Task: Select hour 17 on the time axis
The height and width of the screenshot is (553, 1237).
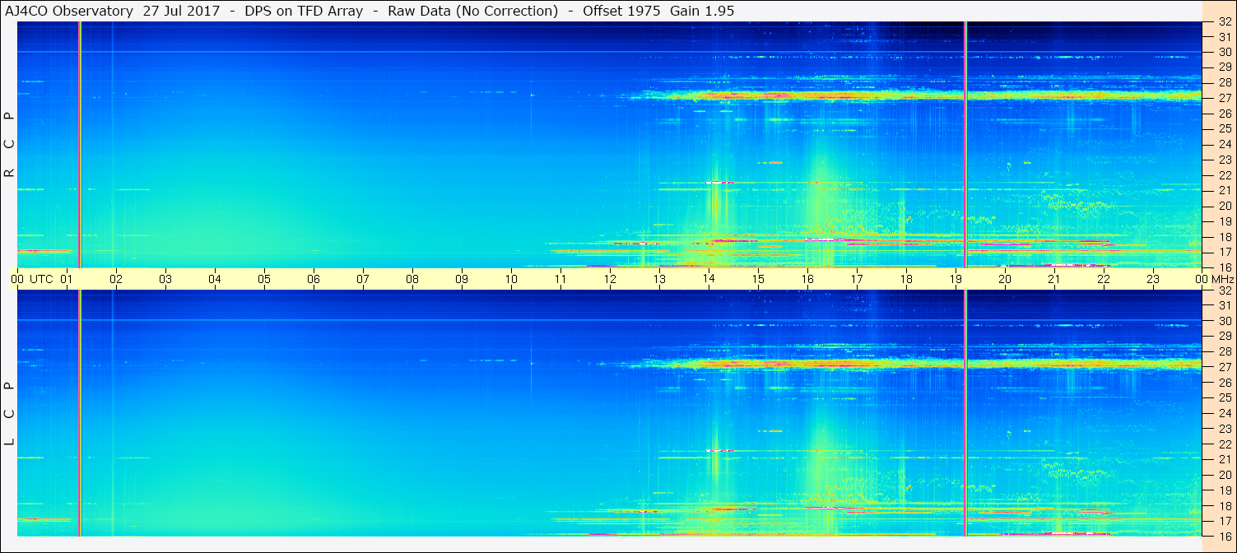Action: pyautogui.click(x=857, y=279)
